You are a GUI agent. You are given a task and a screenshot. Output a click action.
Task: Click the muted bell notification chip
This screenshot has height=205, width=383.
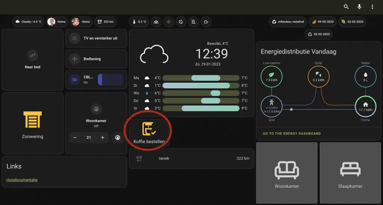pyautogui.click(x=193, y=22)
